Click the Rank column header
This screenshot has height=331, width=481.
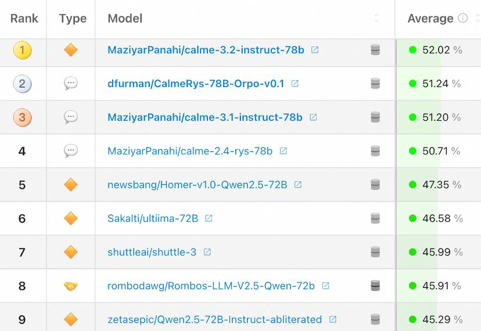tap(24, 19)
